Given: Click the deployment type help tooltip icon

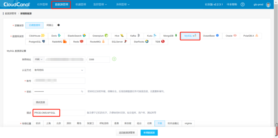Looking at the screenshot, I should [x=58, y=25].
